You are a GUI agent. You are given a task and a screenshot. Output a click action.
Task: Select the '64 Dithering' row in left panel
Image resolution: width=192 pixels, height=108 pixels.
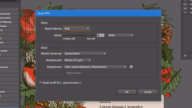click(9, 22)
